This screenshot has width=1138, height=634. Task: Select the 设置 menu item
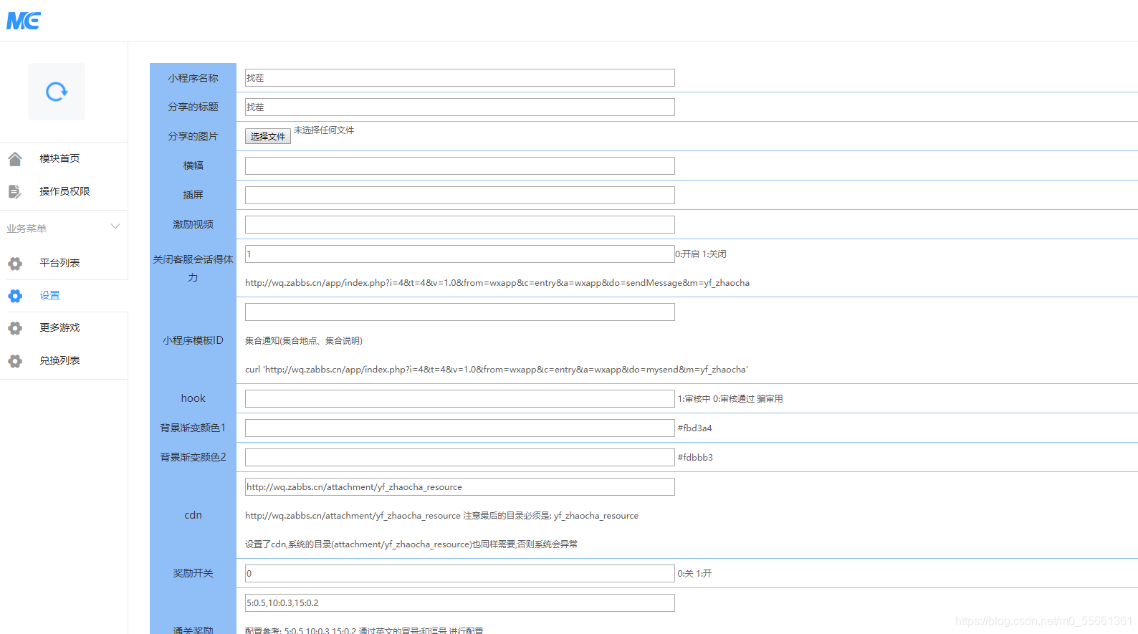coord(49,295)
